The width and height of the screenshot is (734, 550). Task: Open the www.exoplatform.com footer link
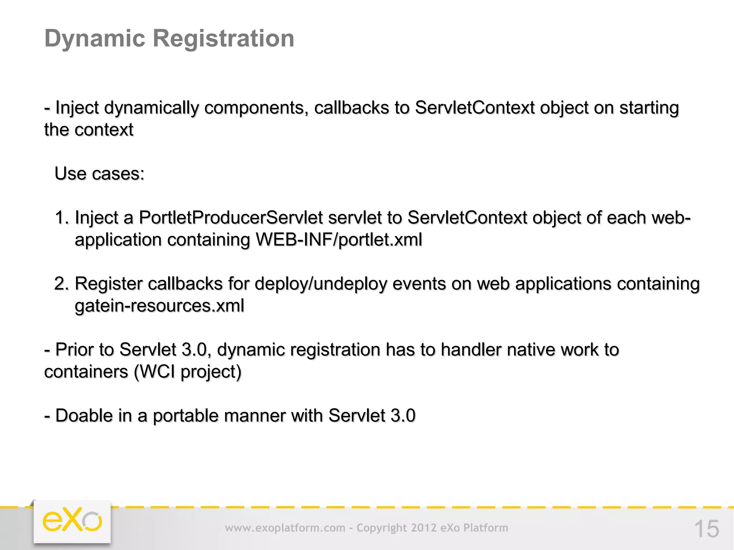click(x=285, y=528)
